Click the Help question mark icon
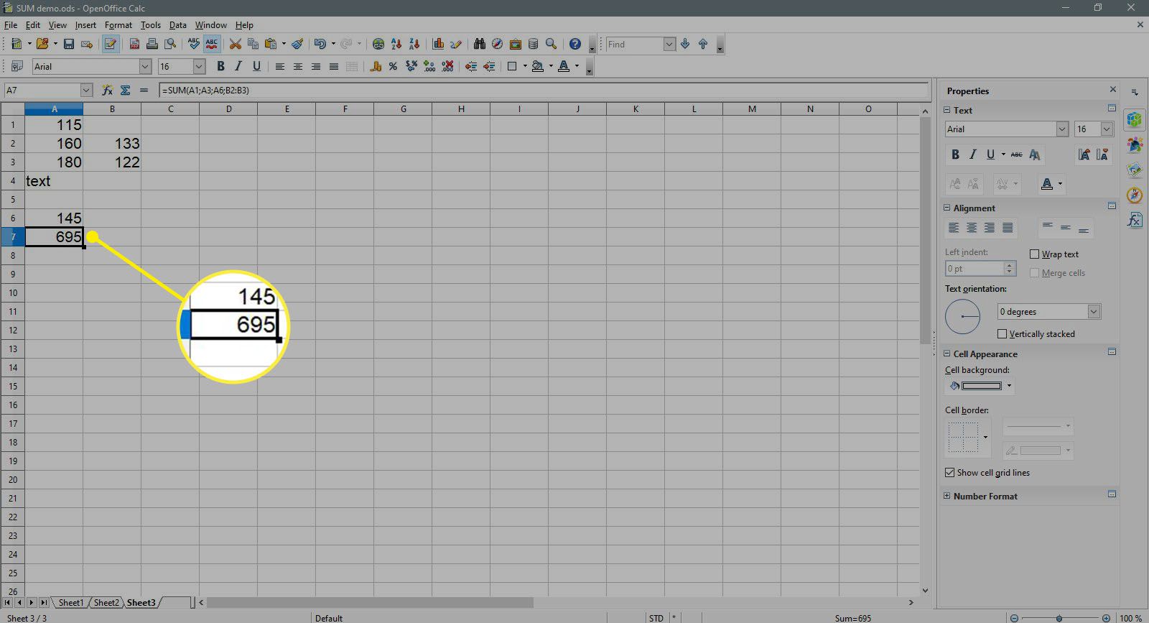Viewport: 1149px width, 623px height. pyautogui.click(x=575, y=45)
